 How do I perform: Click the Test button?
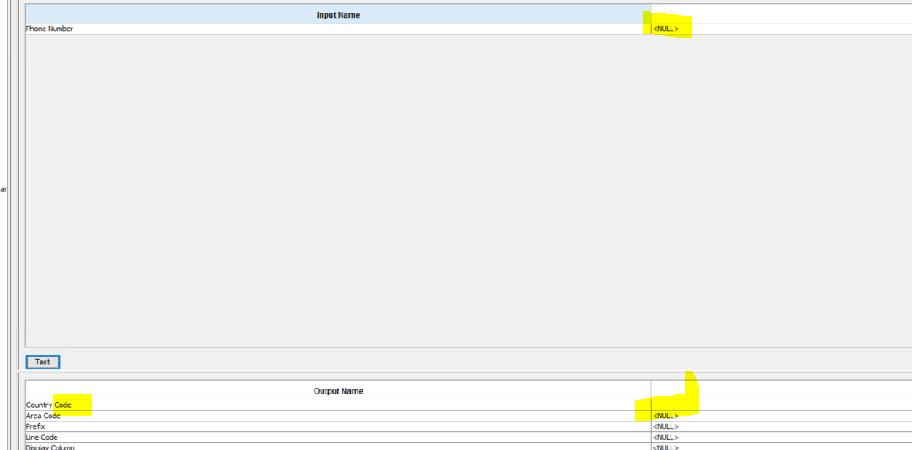click(42, 362)
